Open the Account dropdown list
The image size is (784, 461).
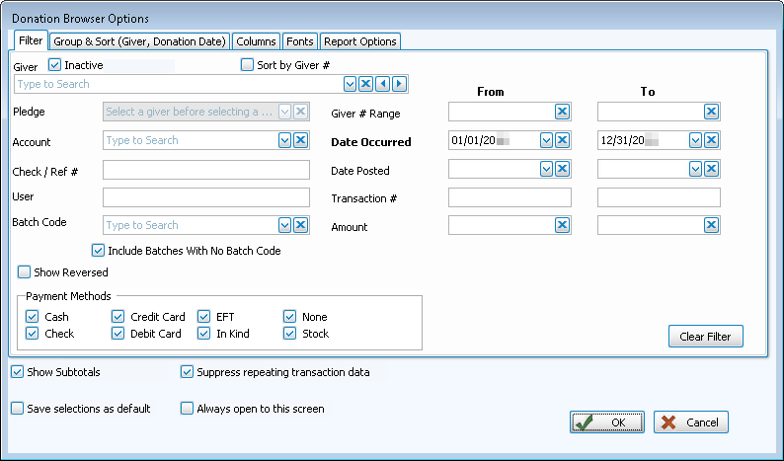[285, 141]
